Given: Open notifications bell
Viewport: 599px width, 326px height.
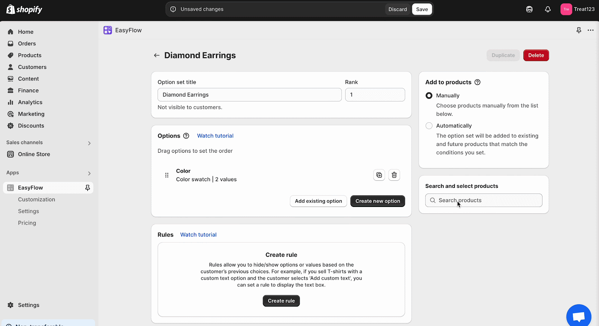Looking at the screenshot, I should (x=548, y=9).
